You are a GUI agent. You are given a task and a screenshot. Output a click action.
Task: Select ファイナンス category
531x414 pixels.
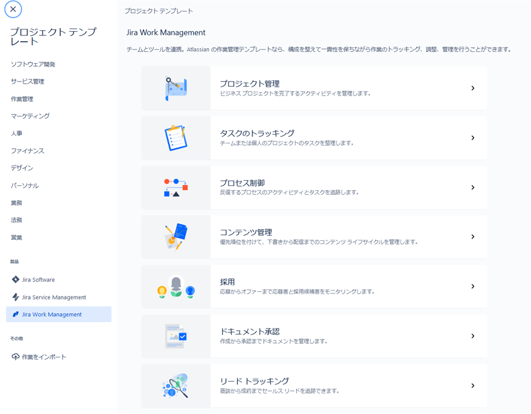27,151
